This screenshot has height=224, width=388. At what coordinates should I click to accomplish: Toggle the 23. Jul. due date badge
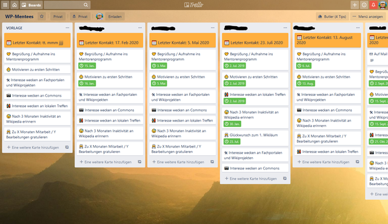pos(232,141)
